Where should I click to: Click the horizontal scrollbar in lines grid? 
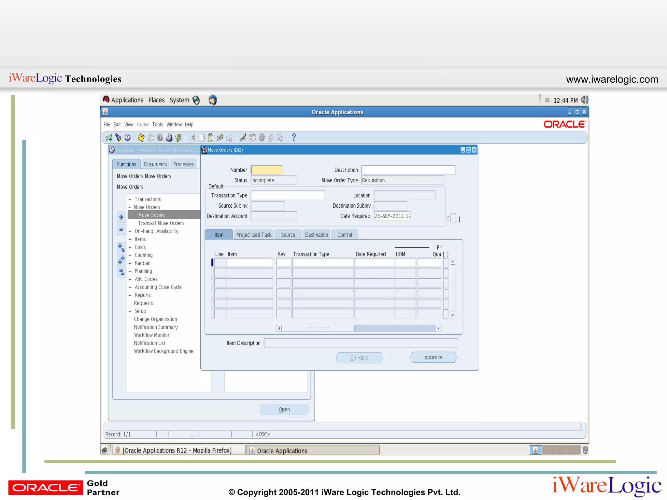(358, 328)
